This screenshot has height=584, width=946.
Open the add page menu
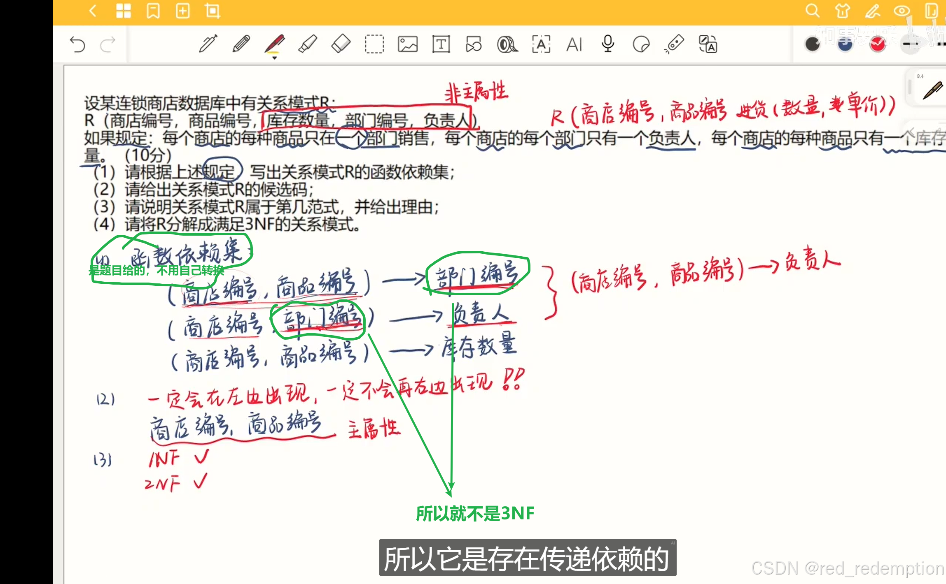point(183,11)
